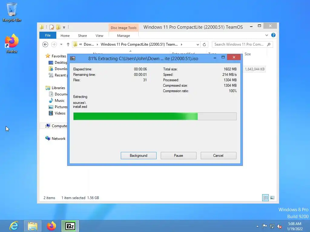310x232 pixels.
Task: Select Pictures library in navigation pane
Action: (58, 107)
